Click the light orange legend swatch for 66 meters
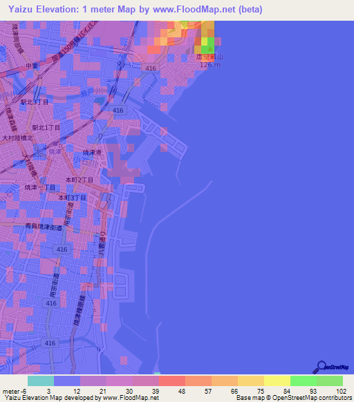 coord(251,381)
